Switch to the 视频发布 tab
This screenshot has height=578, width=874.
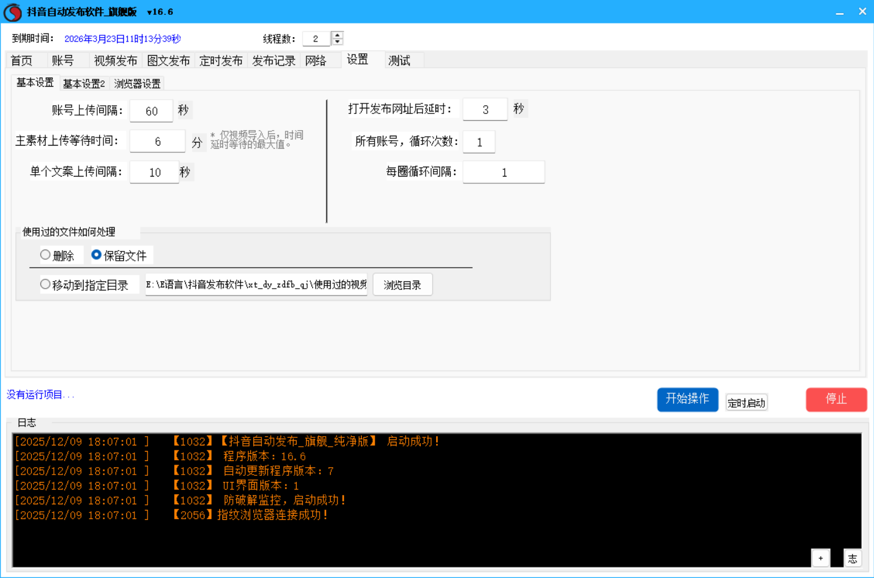pyautogui.click(x=115, y=60)
